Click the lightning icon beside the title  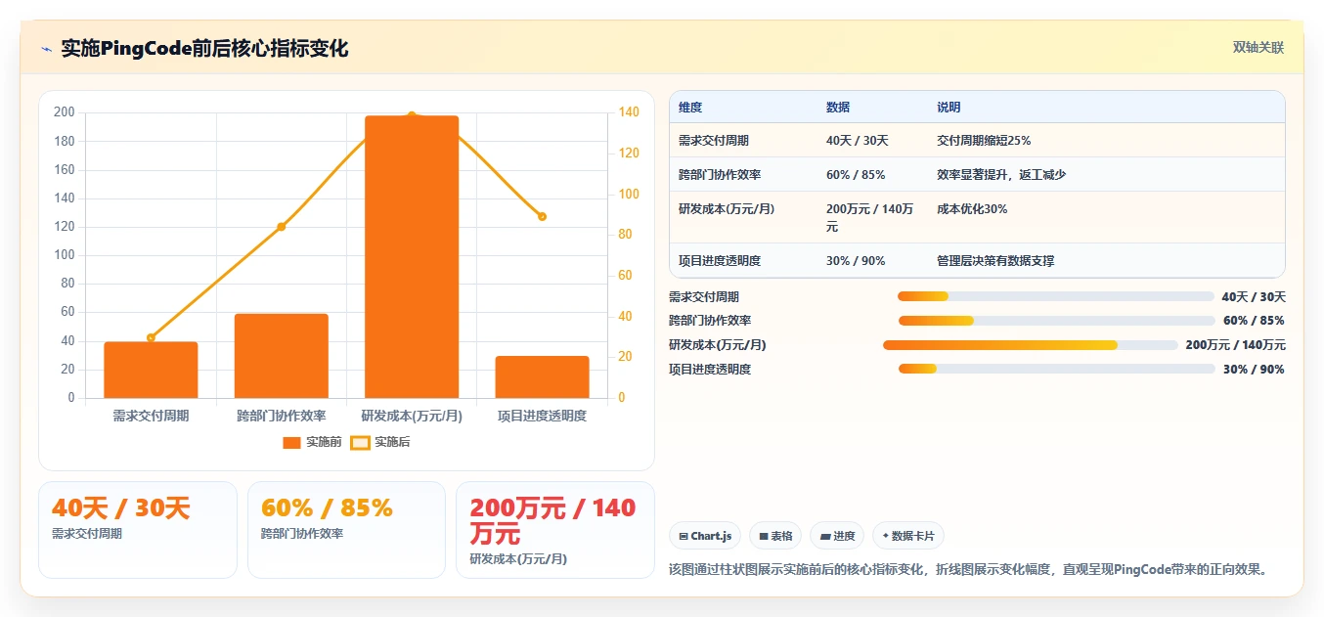46,49
